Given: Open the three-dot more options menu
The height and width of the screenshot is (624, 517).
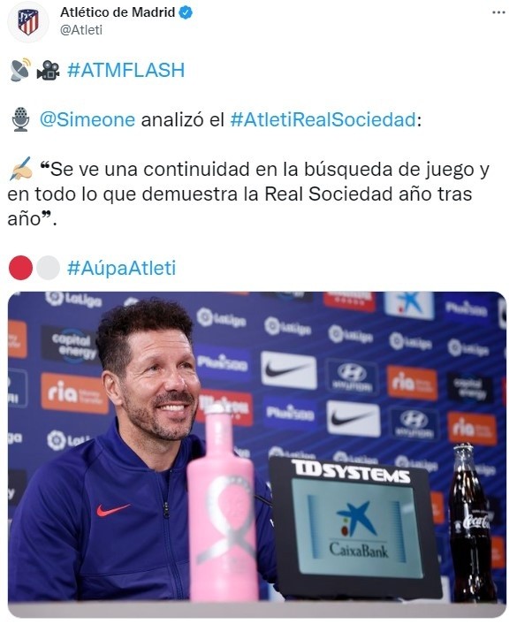Looking at the screenshot, I should pos(498,12).
